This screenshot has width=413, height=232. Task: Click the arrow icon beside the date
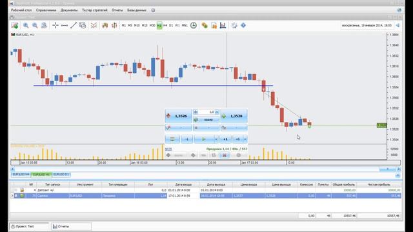click(398, 25)
